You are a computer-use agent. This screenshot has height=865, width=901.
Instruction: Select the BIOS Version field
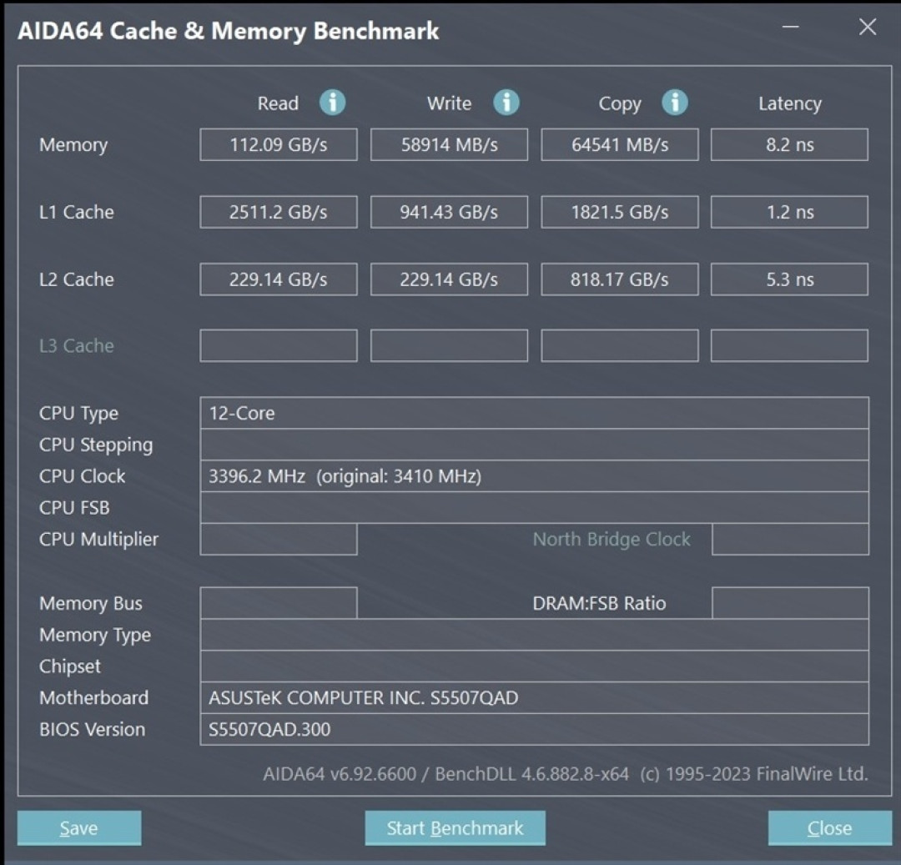pos(534,729)
